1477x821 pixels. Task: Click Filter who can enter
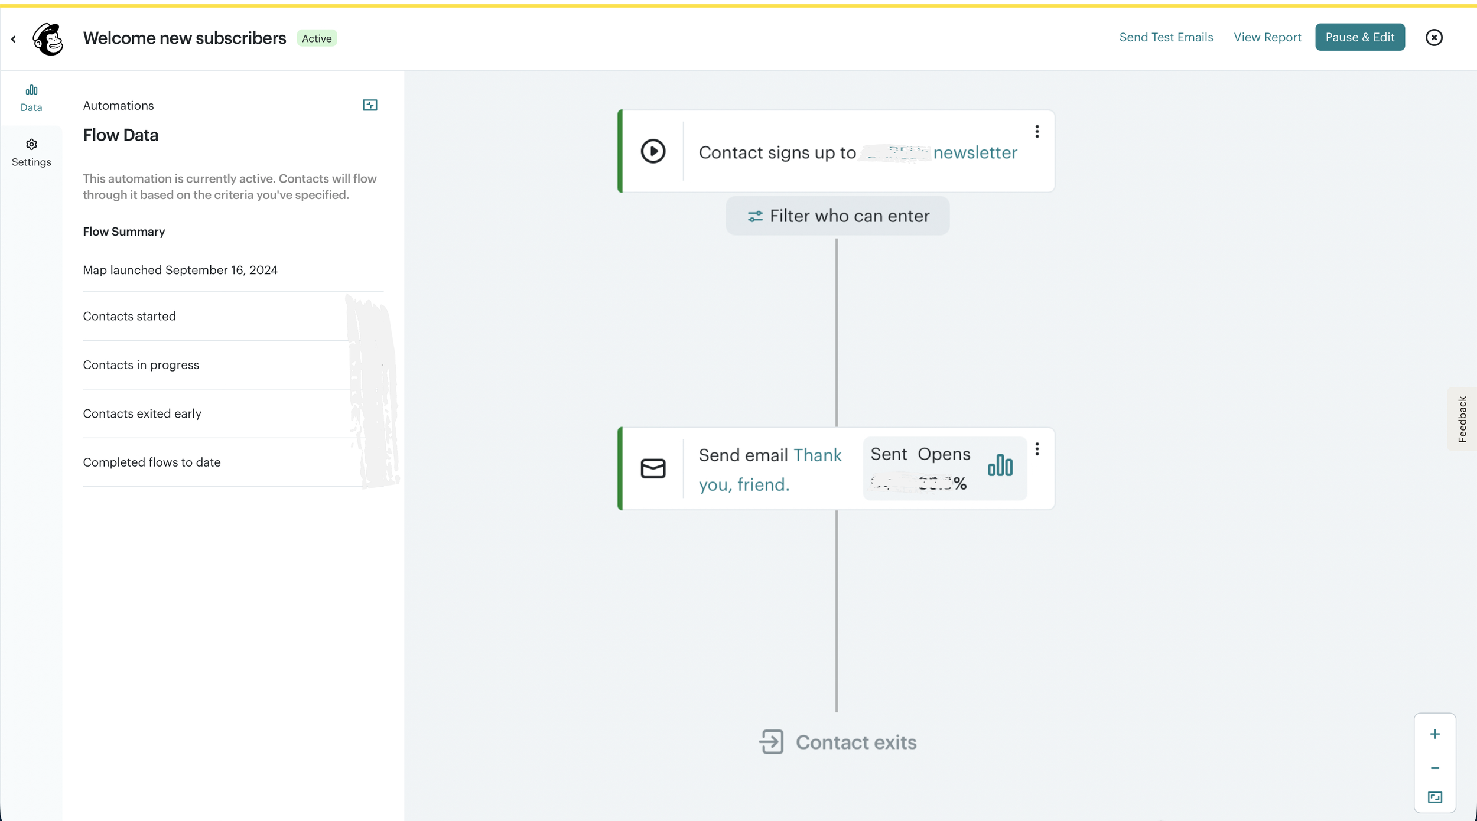coord(837,216)
